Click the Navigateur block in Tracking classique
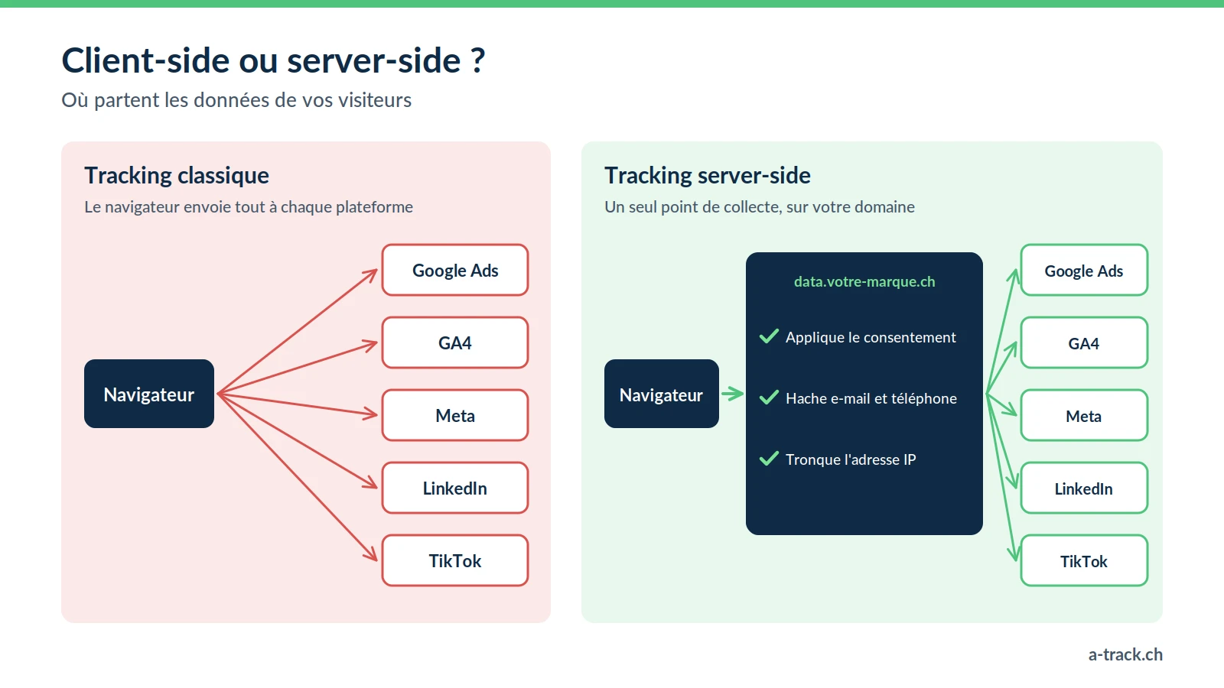 [x=149, y=394]
